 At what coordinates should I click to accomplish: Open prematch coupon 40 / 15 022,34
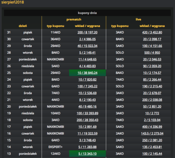click(87, 46)
